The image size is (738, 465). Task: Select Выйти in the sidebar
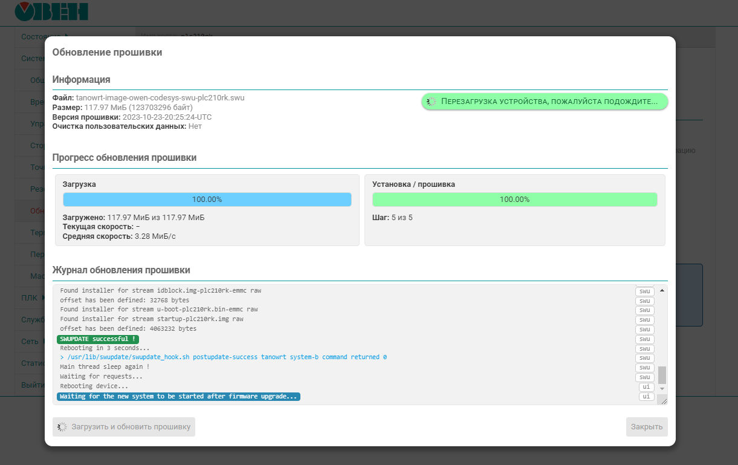(29, 385)
